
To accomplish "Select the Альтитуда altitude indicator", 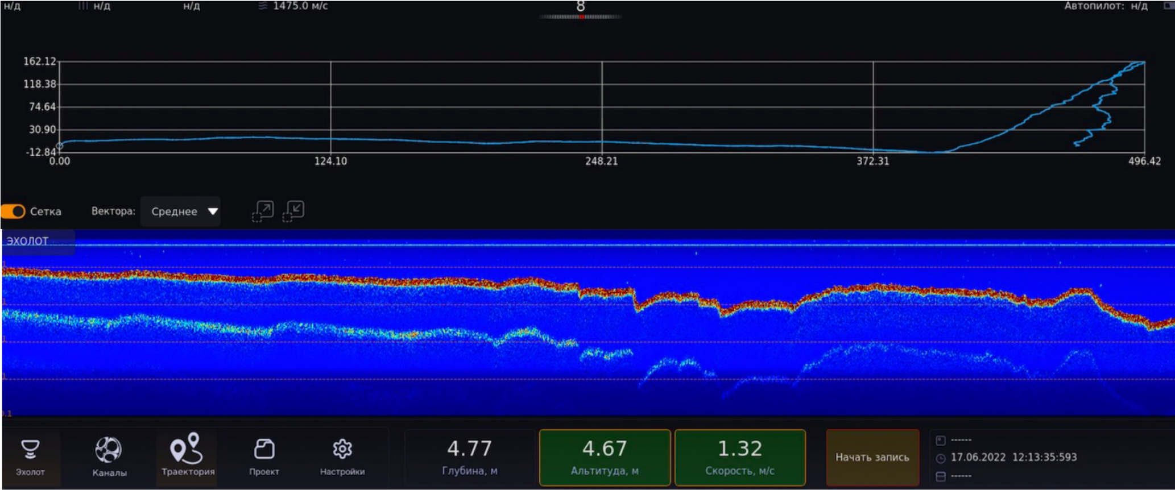I will 605,457.
